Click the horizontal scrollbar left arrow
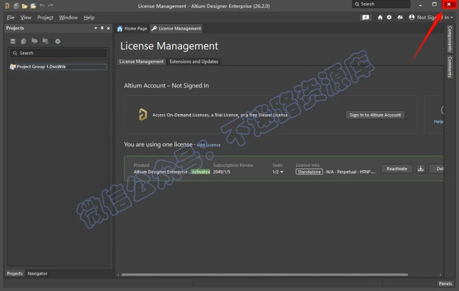459x291 pixels. (118, 274)
